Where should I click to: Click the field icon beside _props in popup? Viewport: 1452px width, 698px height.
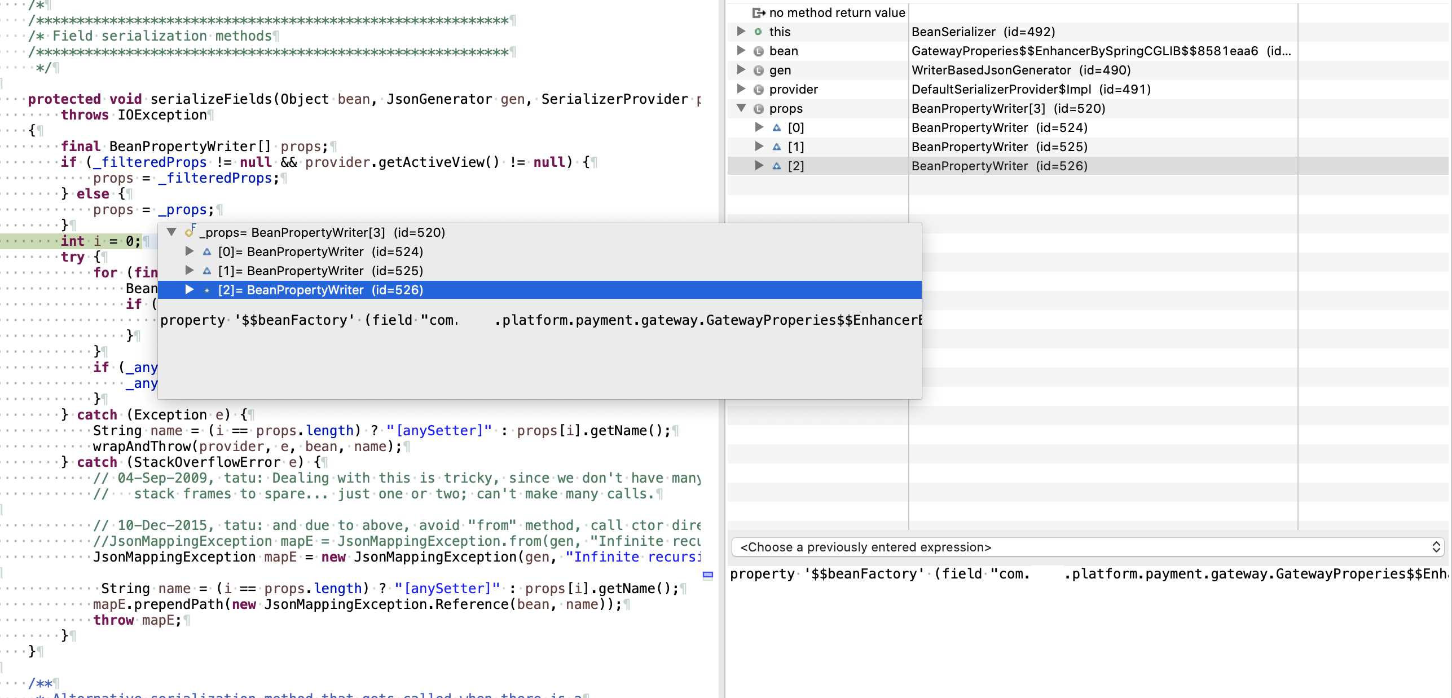190,231
